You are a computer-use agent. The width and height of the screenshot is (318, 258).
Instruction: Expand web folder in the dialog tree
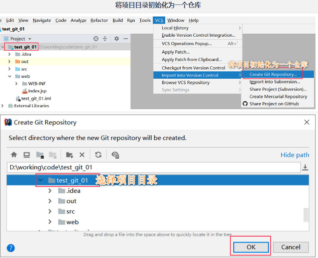(50, 222)
